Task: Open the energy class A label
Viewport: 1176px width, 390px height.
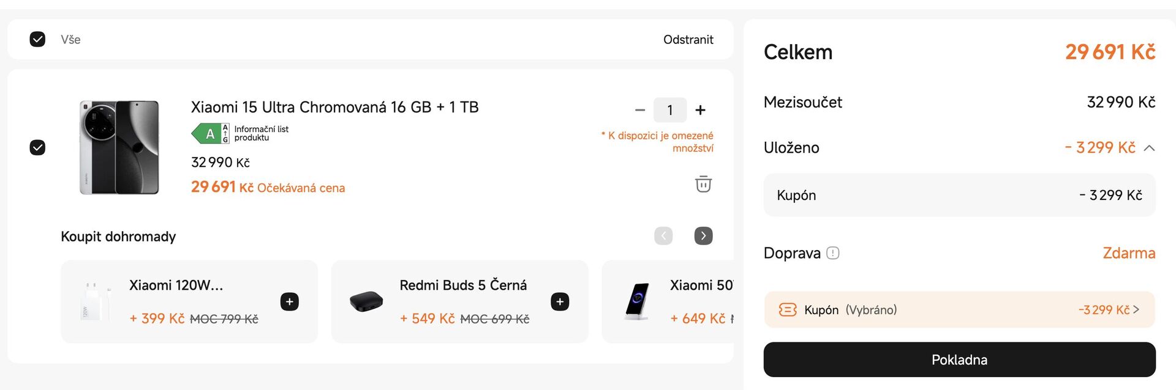Action: tap(209, 133)
